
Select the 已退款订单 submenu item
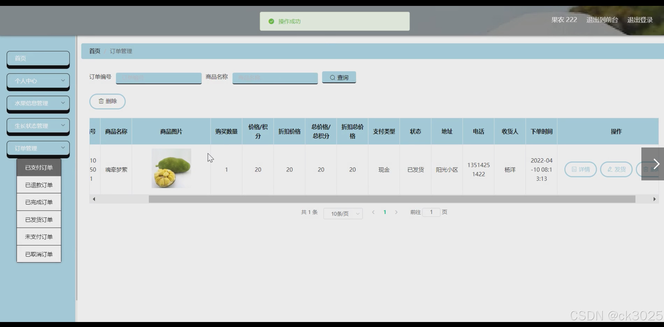(x=39, y=185)
